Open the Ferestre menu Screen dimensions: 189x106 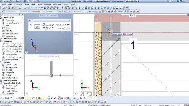tap(72, 4)
